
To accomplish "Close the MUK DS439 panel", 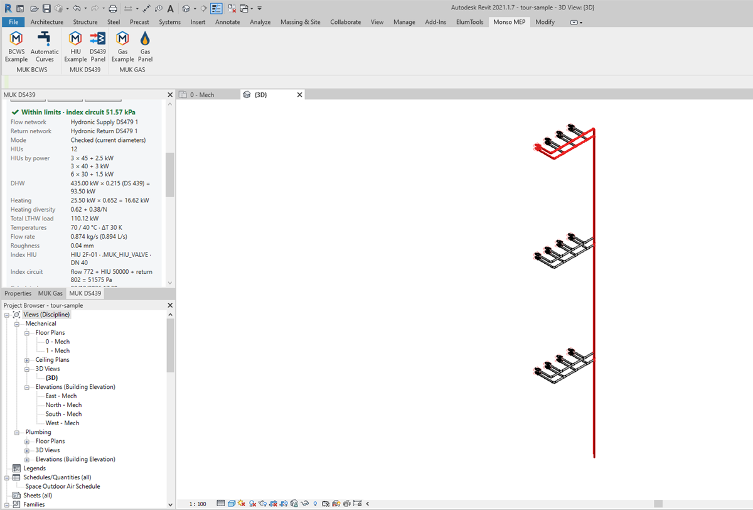I will pos(170,95).
